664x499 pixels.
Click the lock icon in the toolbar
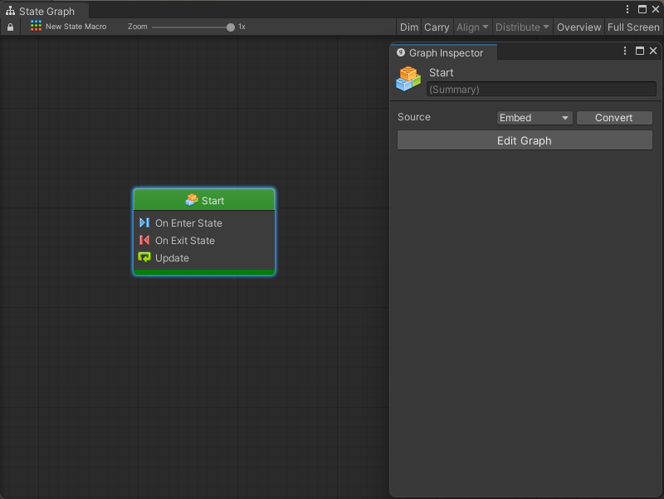(x=10, y=27)
